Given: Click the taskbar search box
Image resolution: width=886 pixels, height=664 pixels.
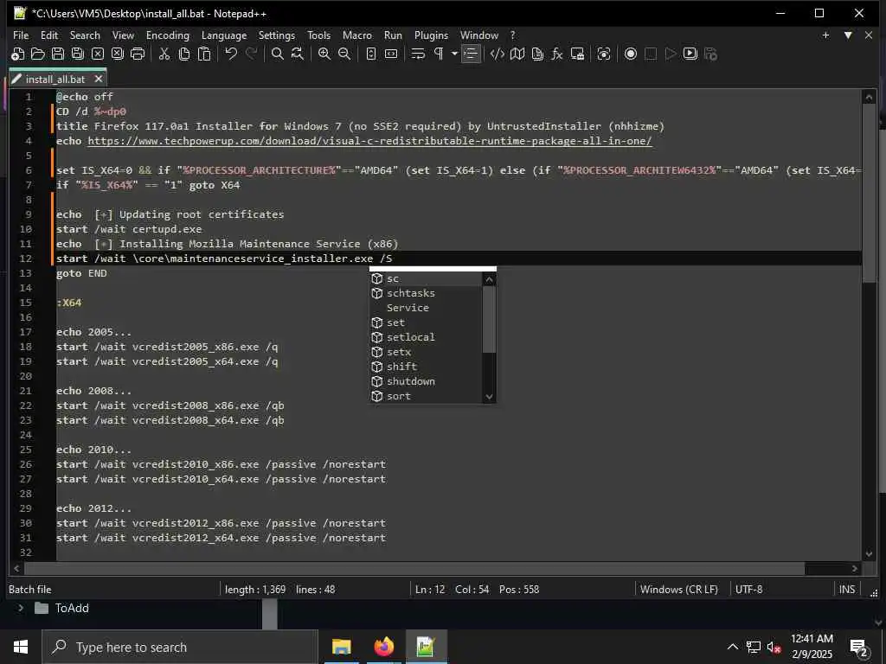Looking at the screenshot, I should 180,647.
